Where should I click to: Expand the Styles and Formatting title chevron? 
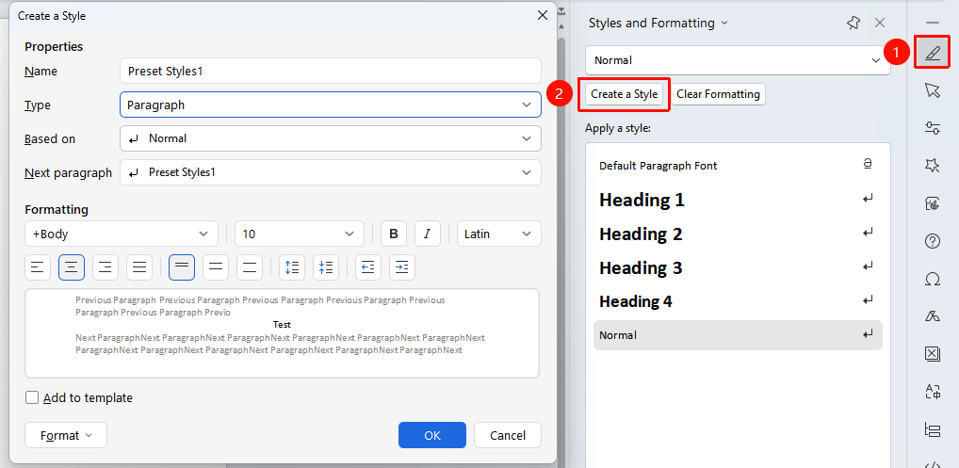click(724, 24)
